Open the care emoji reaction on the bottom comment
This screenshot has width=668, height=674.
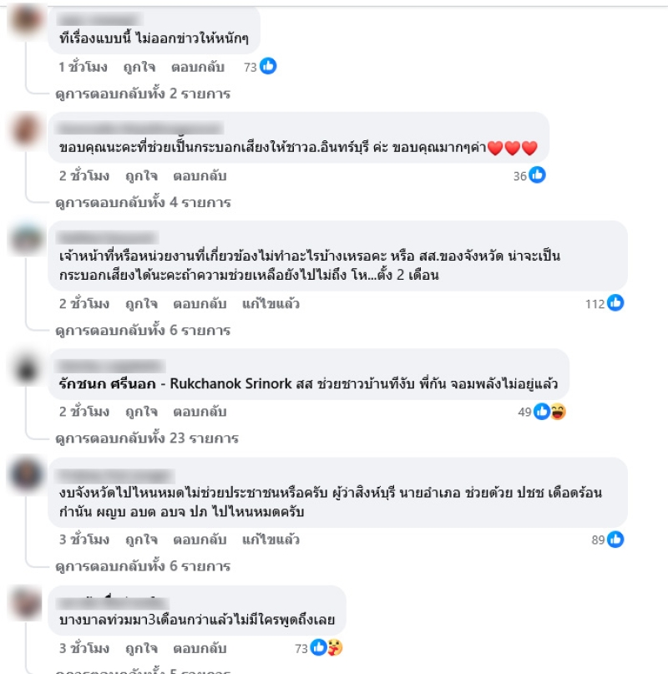coord(335,647)
